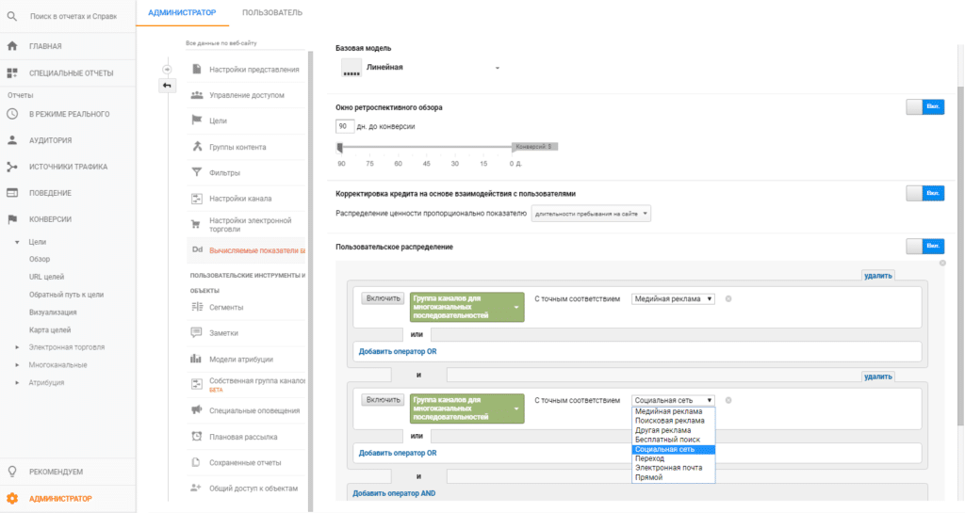Expand Атрибуция in sidebar
The width and height of the screenshot is (965, 513).
click(x=17, y=383)
